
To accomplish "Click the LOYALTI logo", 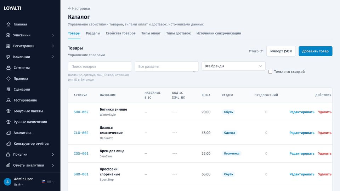I will pos(12,8).
